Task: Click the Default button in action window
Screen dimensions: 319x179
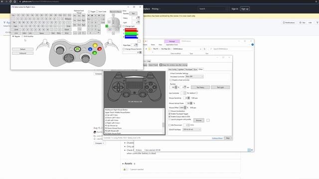Action: tap(23, 49)
